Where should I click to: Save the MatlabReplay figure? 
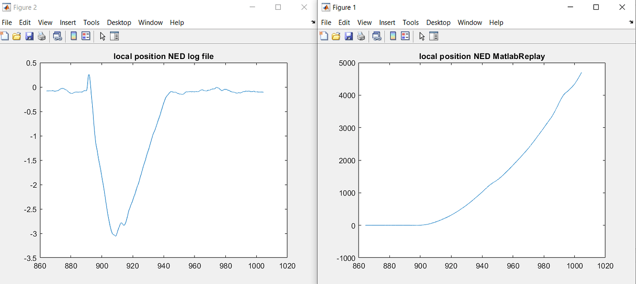click(x=348, y=36)
